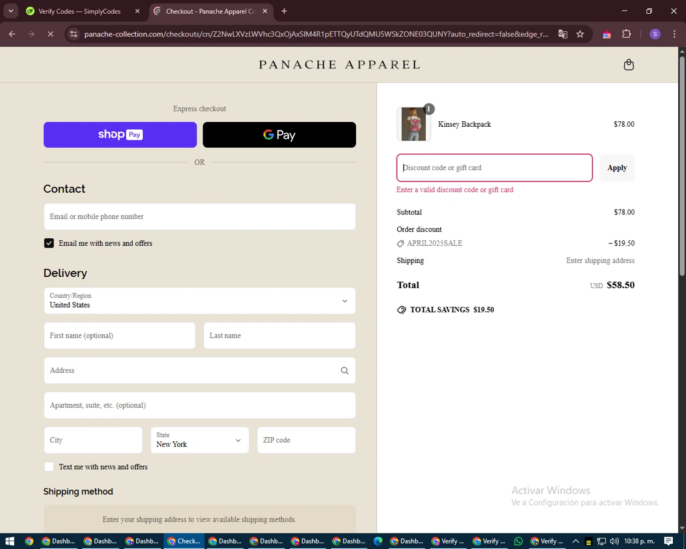Image resolution: width=686 pixels, height=549 pixels.
Task: Click the First name (optional) field
Action: click(x=119, y=336)
